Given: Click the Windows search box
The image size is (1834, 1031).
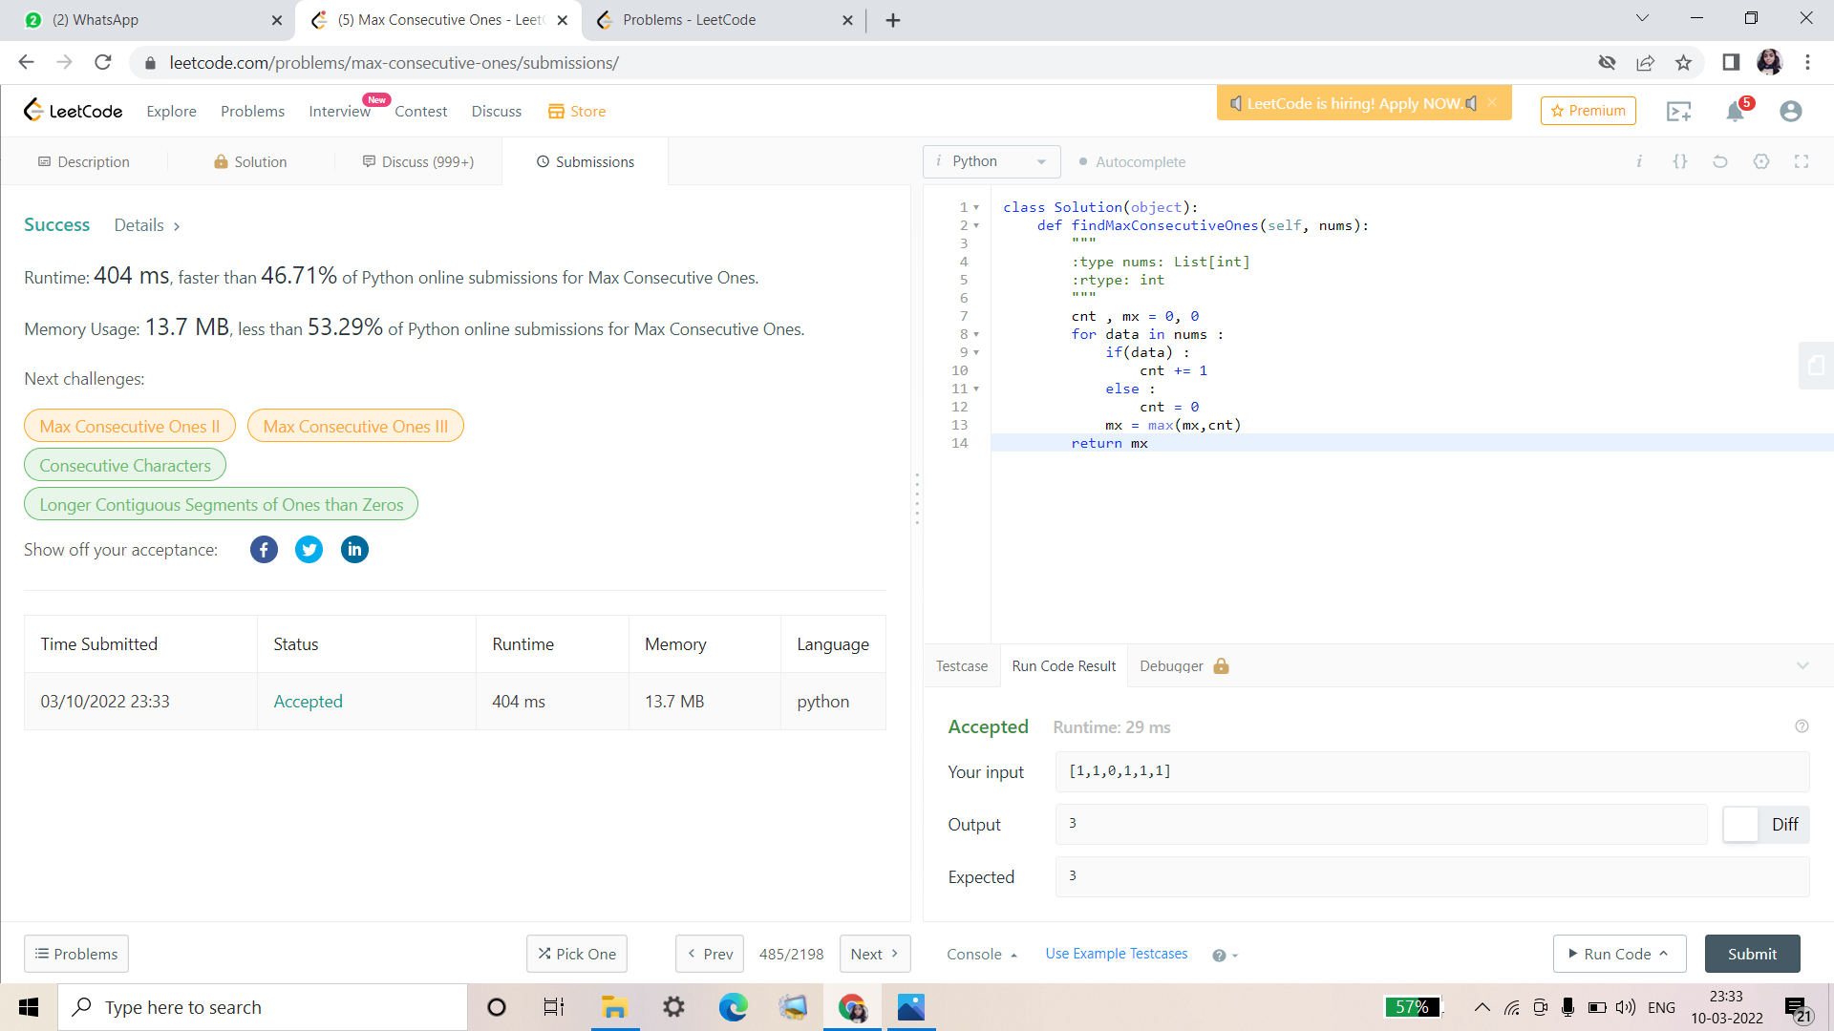Looking at the screenshot, I should pos(263,1007).
